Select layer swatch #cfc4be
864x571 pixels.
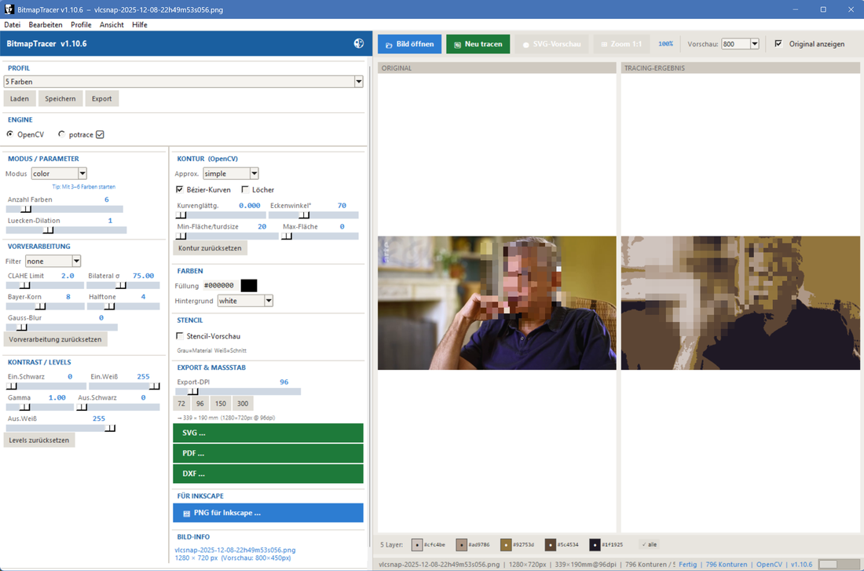[x=417, y=545]
